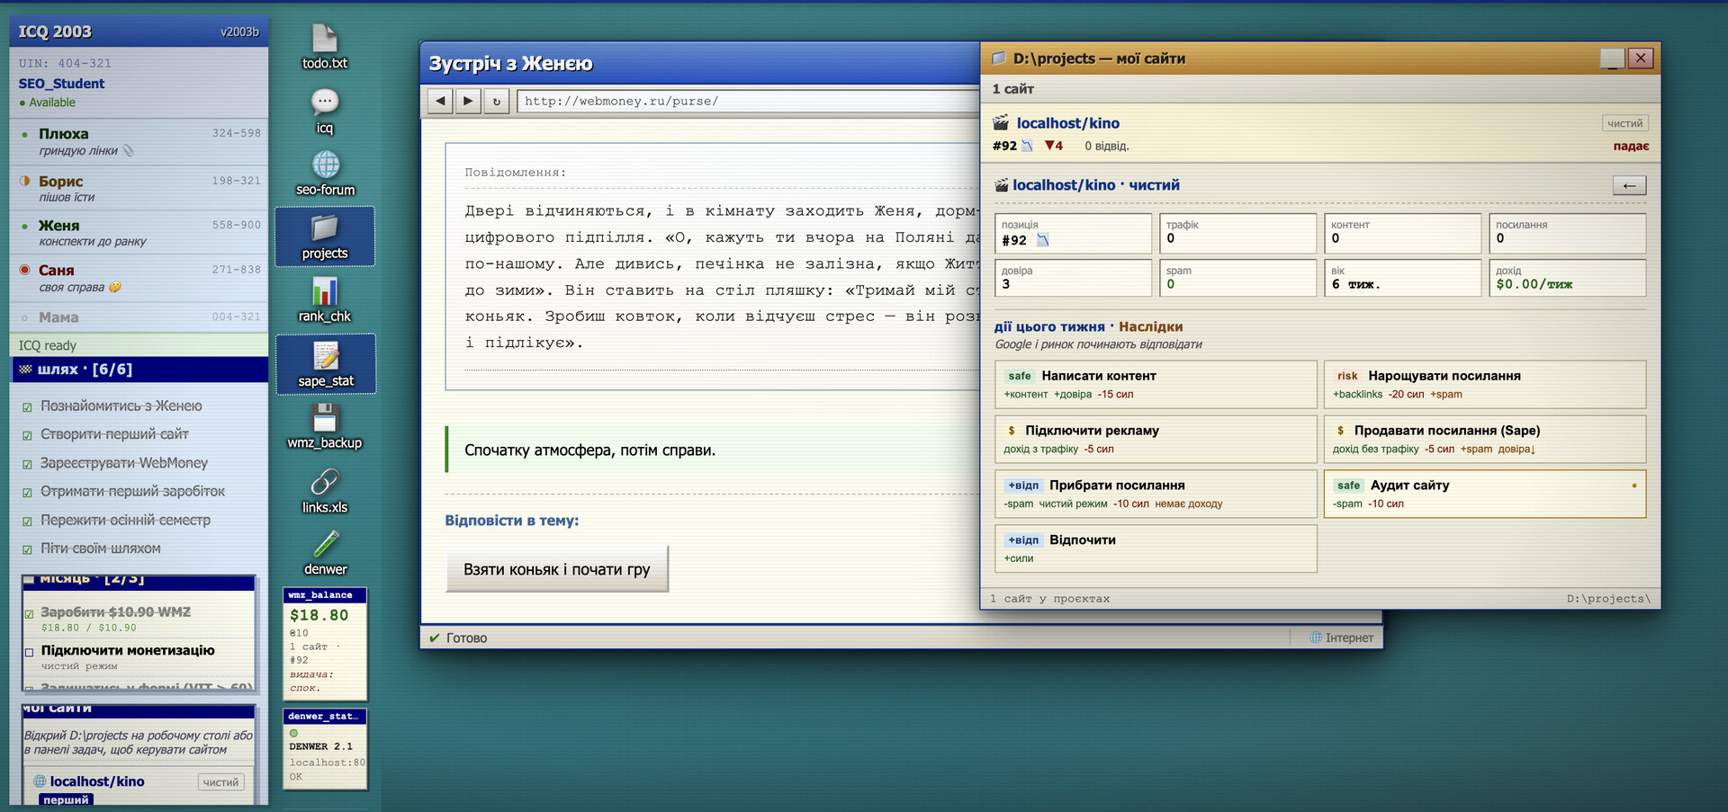Click the green status dot in denwer_stat widget

293,733
